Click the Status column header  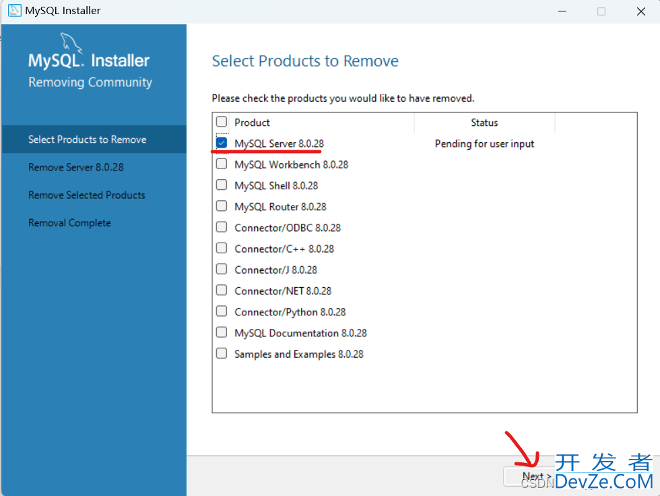(484, 123)
